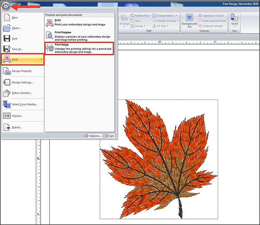Start the Wizard from the menu
260x225 pixels.
[17, 116]
